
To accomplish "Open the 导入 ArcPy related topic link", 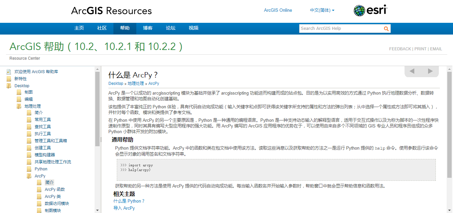I will 124,208.
